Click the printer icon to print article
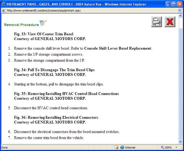 (157, 22)
